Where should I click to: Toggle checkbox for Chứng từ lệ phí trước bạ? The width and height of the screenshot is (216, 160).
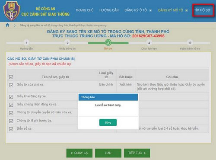click(11, 121)
